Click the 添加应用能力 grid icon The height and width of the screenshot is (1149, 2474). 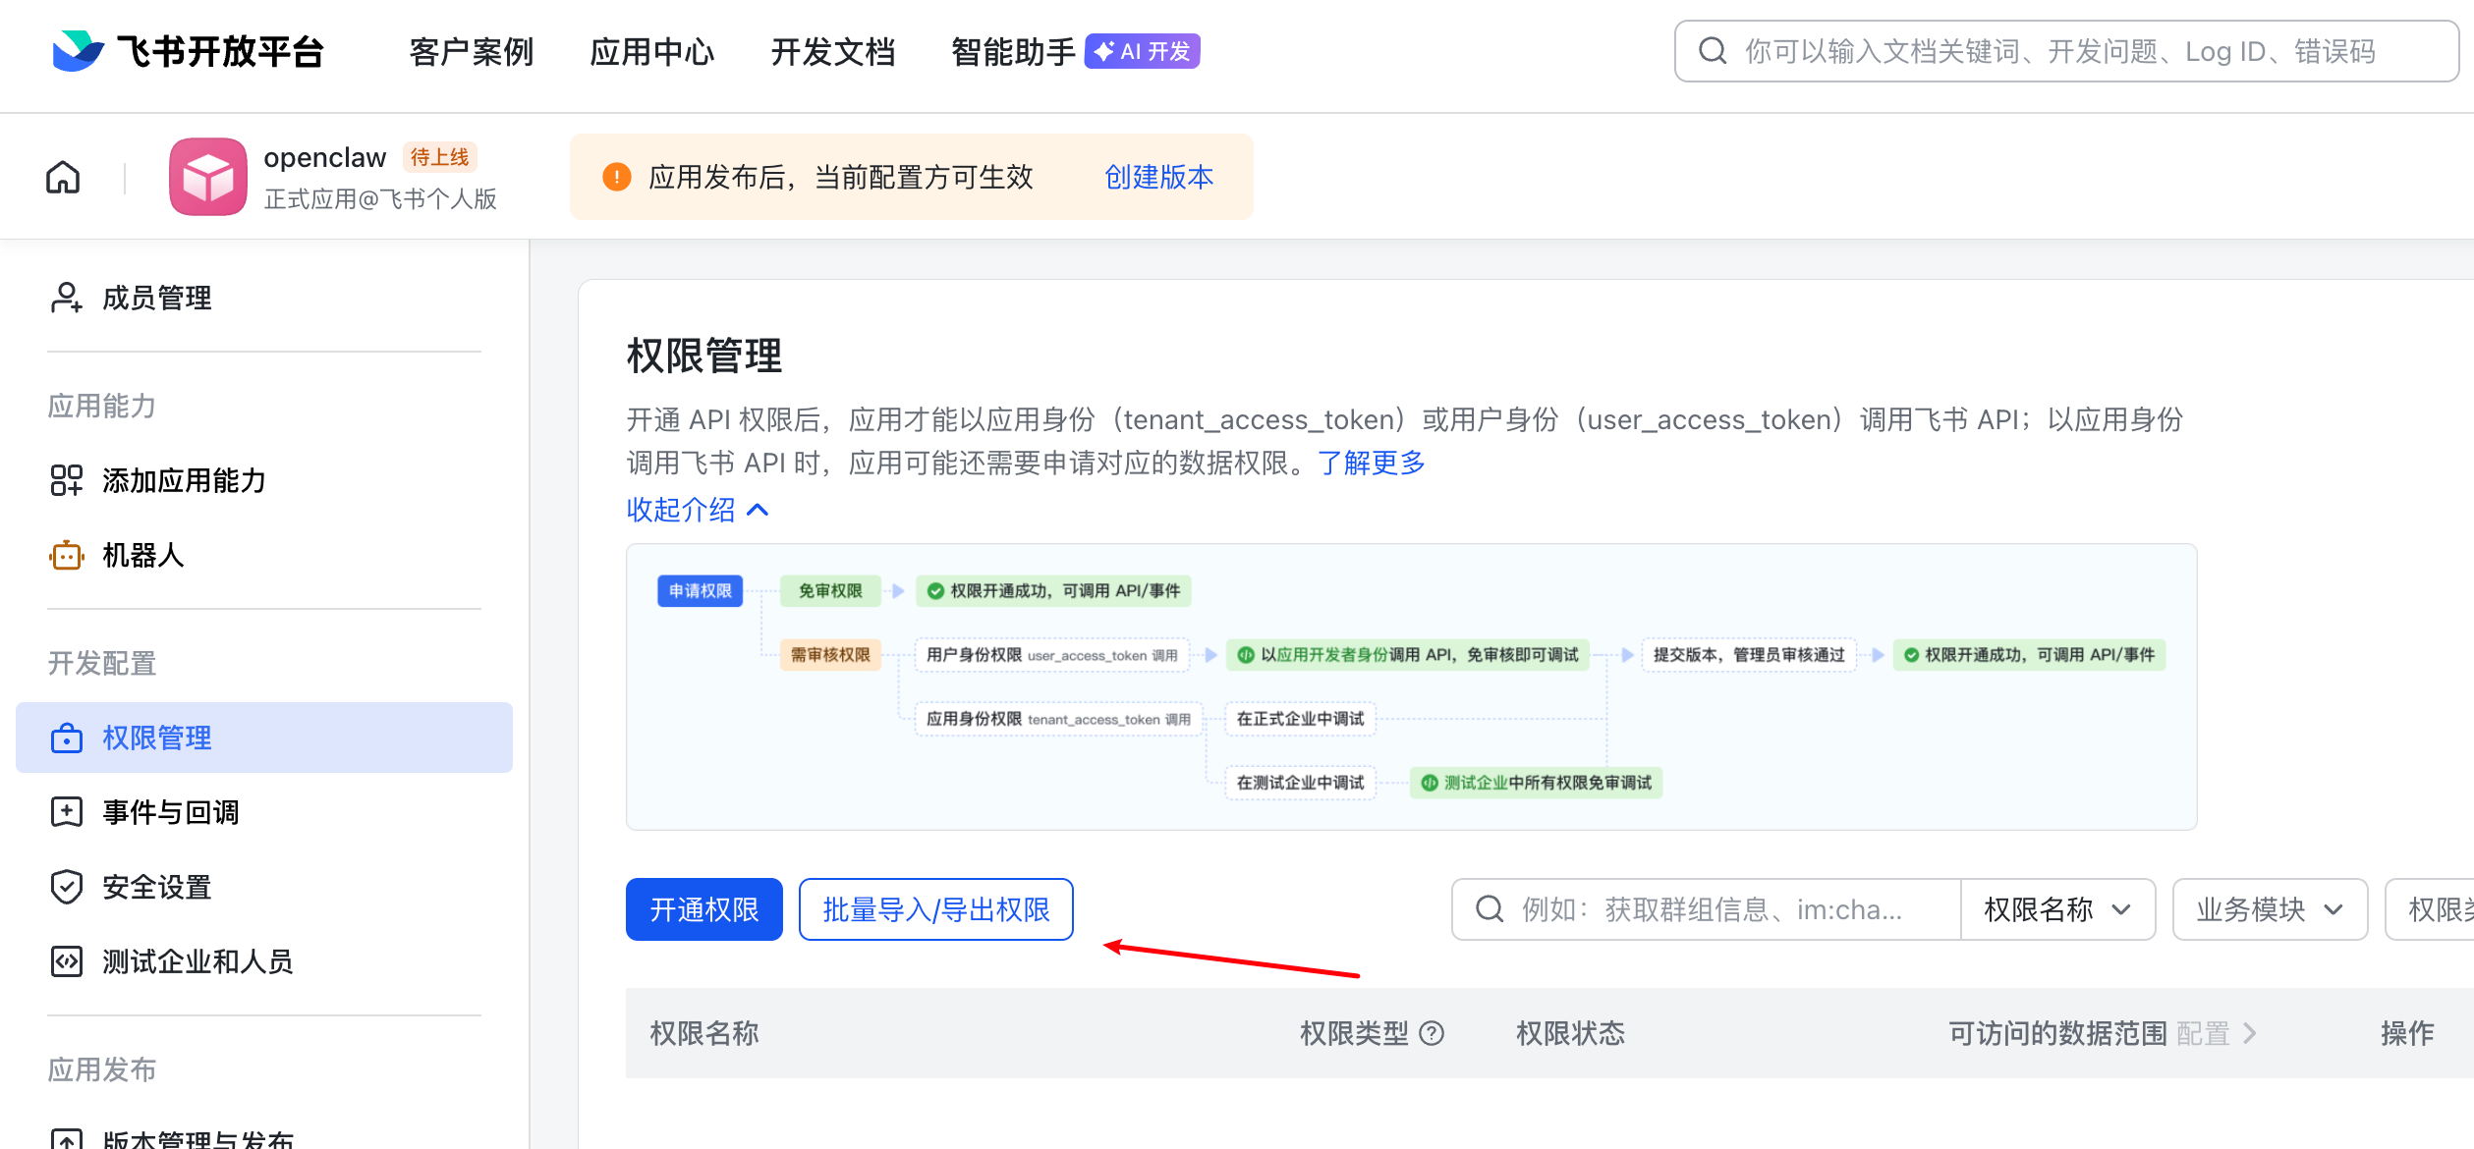click(x=66, y=480)
